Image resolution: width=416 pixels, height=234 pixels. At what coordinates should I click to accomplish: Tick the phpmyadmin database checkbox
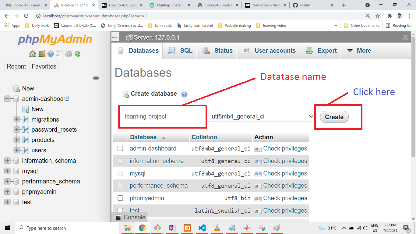120,198
